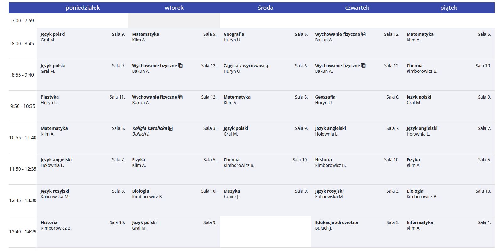Open the Edukacja zdrowotna lesson entry

[x=336, y=222]
